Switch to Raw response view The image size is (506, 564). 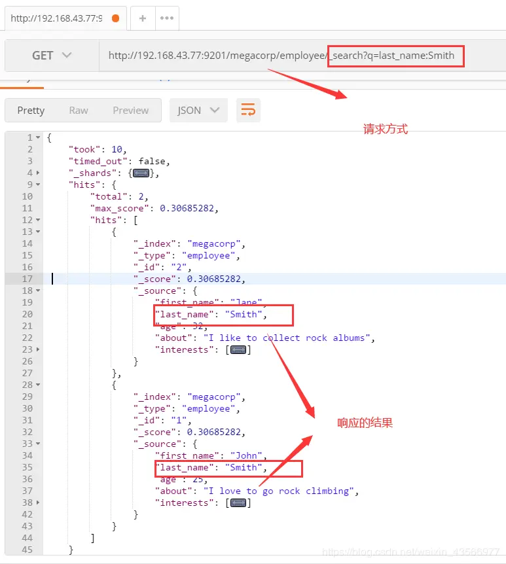79,111
